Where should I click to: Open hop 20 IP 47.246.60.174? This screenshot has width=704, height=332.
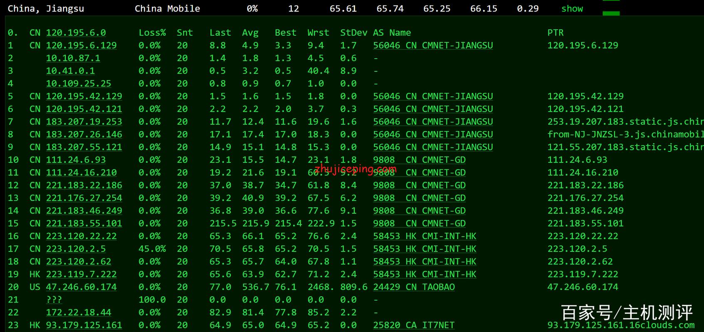[81, 287]
